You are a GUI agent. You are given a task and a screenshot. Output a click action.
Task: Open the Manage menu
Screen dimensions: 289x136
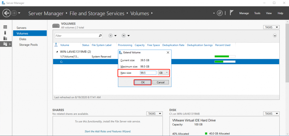(244, 13)
